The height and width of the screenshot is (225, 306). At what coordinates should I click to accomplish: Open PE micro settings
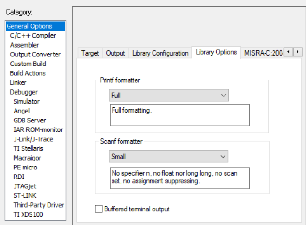(25, 167)
